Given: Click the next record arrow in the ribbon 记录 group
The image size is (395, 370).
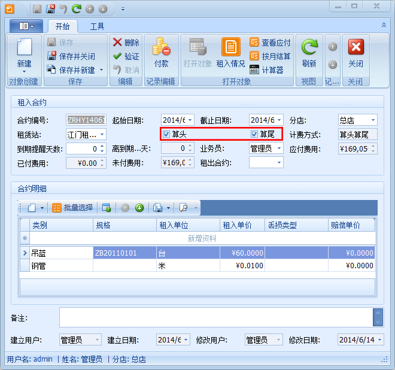Looking at the screenshot, I should pos(333,65).
